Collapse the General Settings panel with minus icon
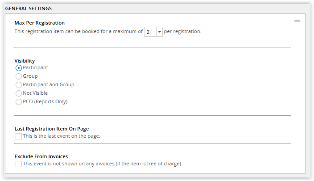 click(x=297, y=21)
